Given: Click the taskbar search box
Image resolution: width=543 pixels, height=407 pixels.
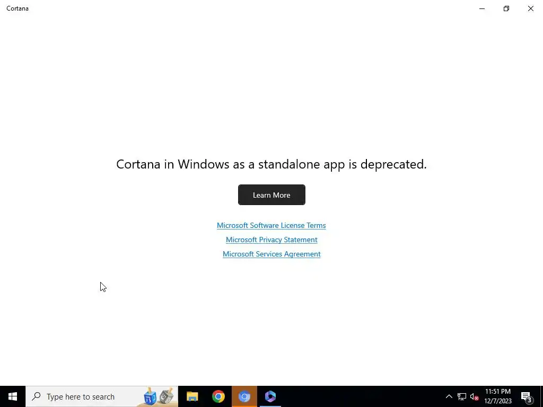Looking at the screenshot, I should pyautogui.click(x=102, y=396).
